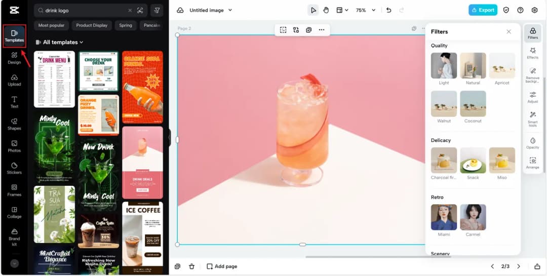The width and height of the screenshot is (547, 276).
Task: Open the Stickers panel in sidebar
Action: (x=14, y=168)
